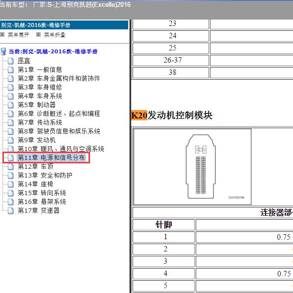Viewport: 293px width, 293px height.
Task: Click pin row 3 cell
Action: click(164, 261)
